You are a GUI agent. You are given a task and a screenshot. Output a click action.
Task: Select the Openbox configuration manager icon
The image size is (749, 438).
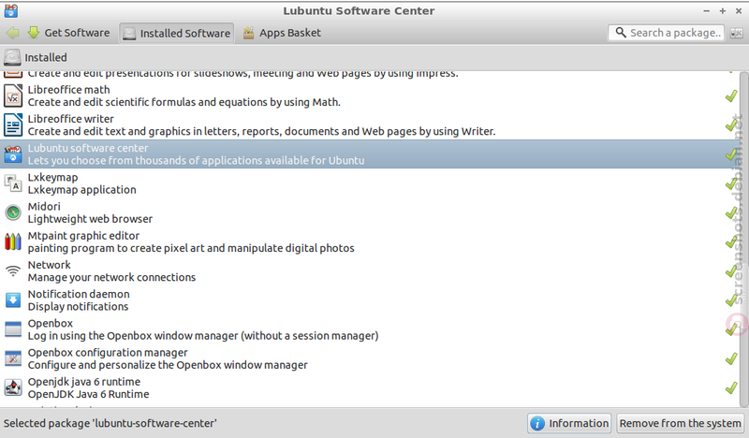coord(13,358)
